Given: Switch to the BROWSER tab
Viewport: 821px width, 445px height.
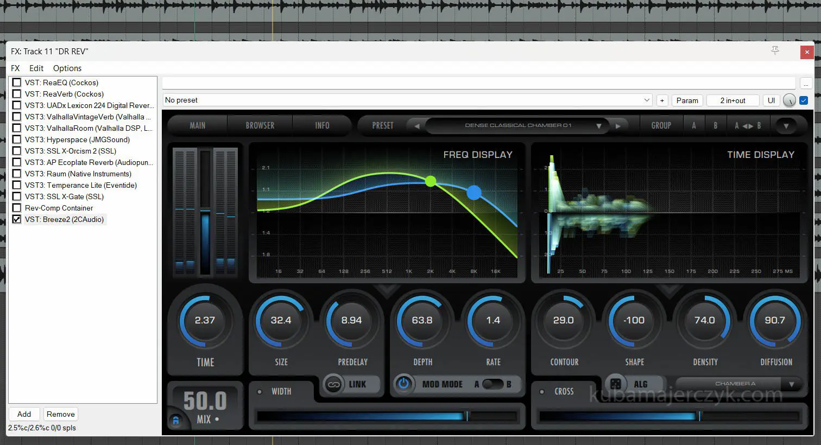Looking at the screenshot, I should [260, 125].
